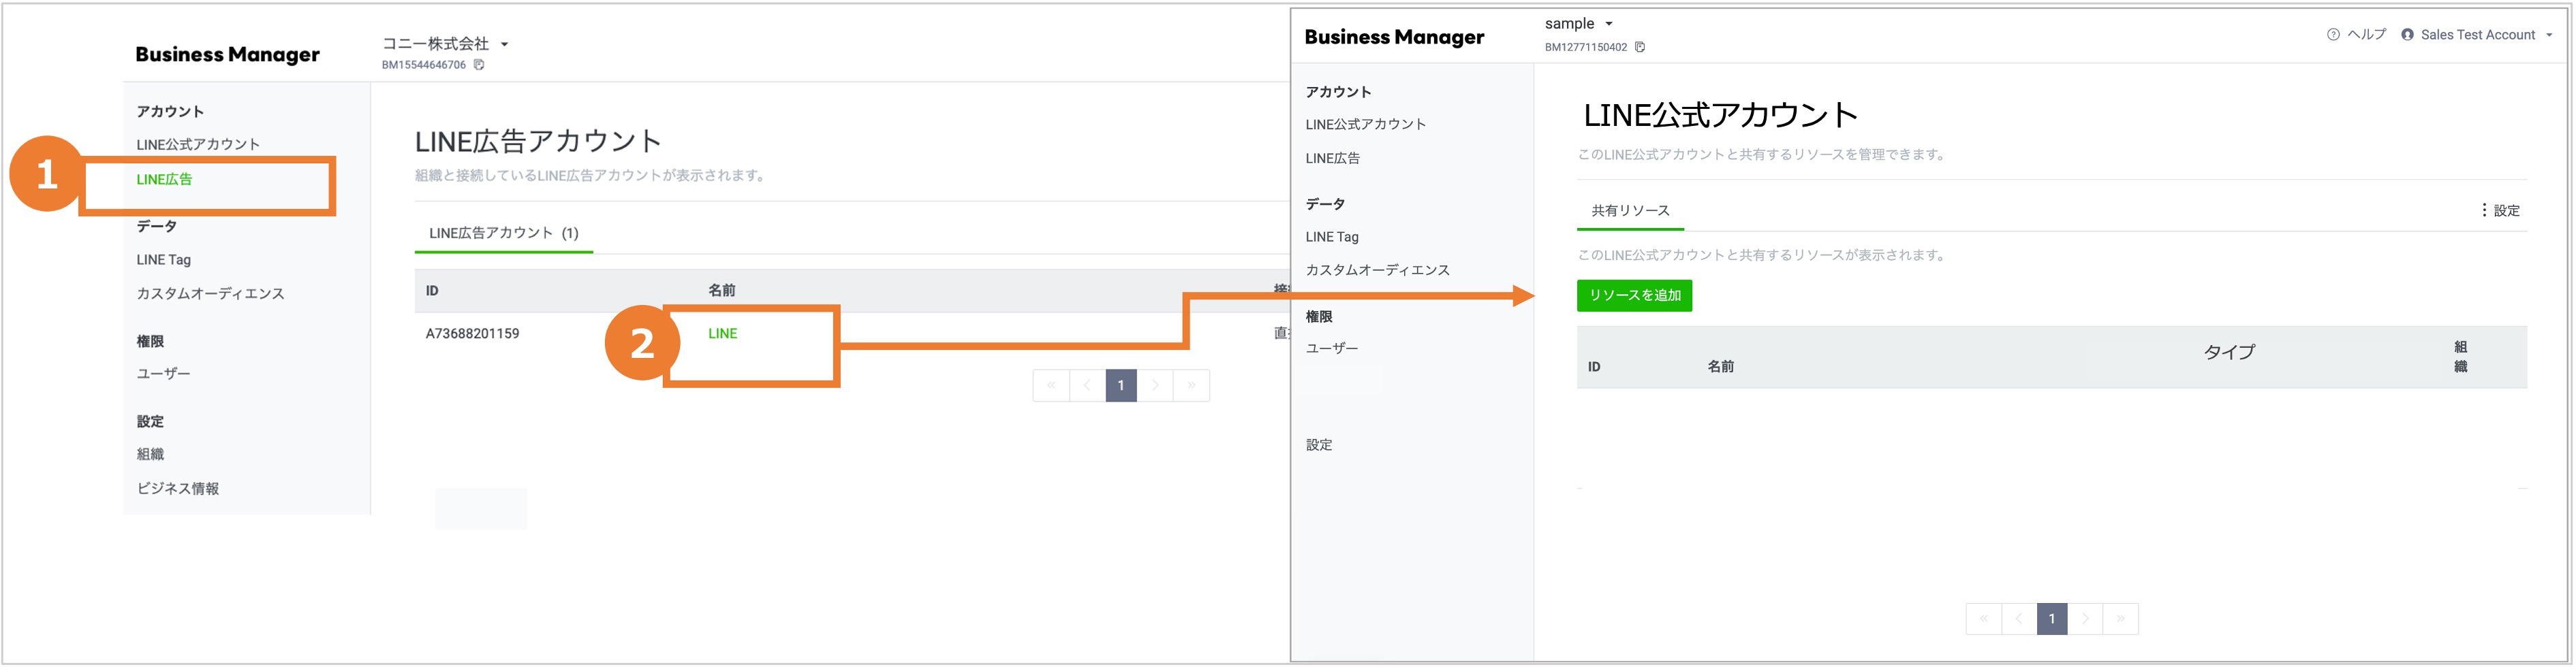This screenshot has width=2576, height=667.
Task: Select LINE広告 in left window sidebar
Action: pos(164,180)
